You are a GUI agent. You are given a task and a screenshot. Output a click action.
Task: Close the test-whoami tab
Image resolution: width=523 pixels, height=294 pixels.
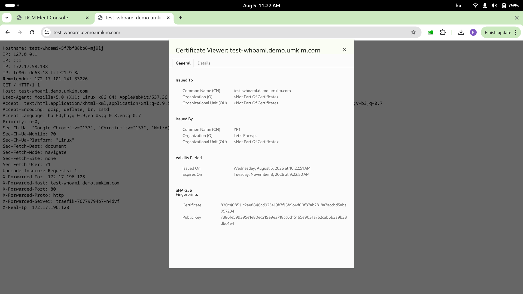pos(168,18)
